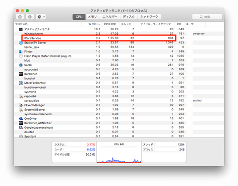Switch to the メモリ tab

point(92,17)
